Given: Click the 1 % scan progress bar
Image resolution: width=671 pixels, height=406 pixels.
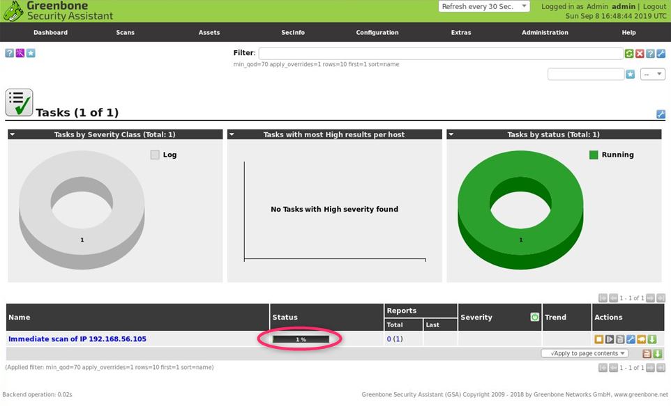Looking at the screenshot, I should [301, 339].
